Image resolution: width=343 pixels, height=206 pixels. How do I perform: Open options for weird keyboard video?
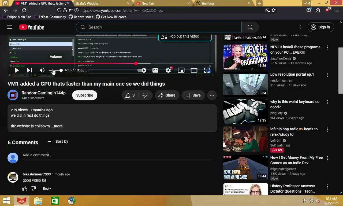click(327, 102)
